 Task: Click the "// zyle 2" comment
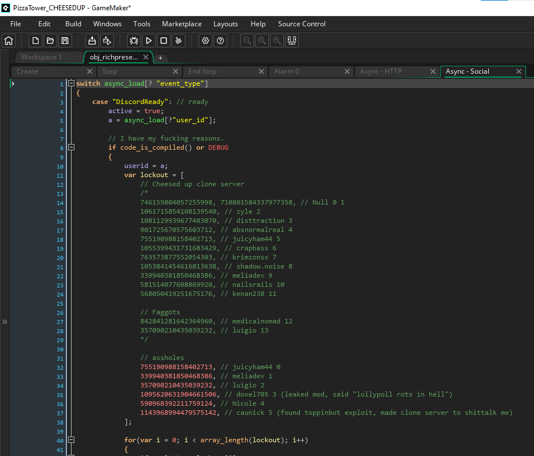[243, 211]
